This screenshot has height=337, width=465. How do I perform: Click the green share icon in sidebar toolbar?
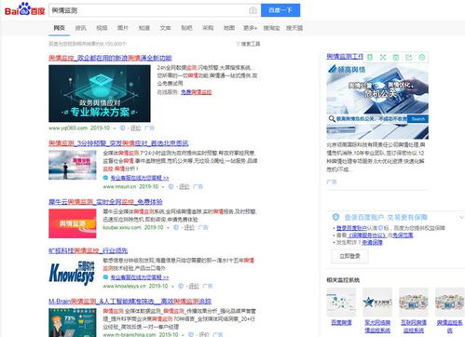pyautogui.click(x=409, y=57)
